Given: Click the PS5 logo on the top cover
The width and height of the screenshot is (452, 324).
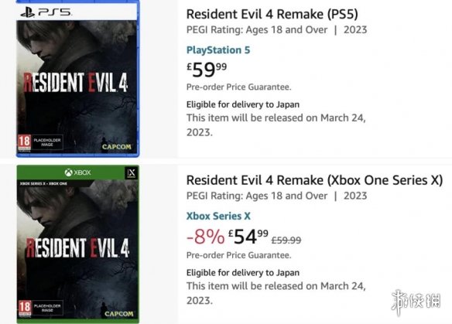Looking at the screenshot, I should (46, 12).
